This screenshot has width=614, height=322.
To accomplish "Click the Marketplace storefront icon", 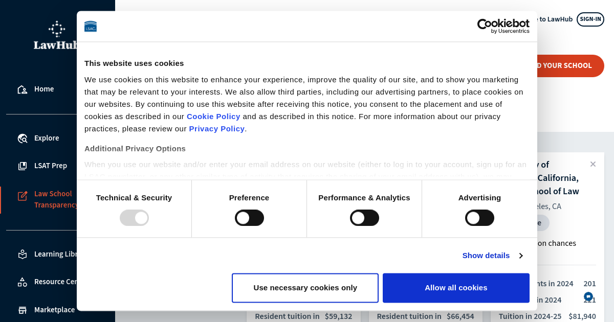I will (23, 310).
